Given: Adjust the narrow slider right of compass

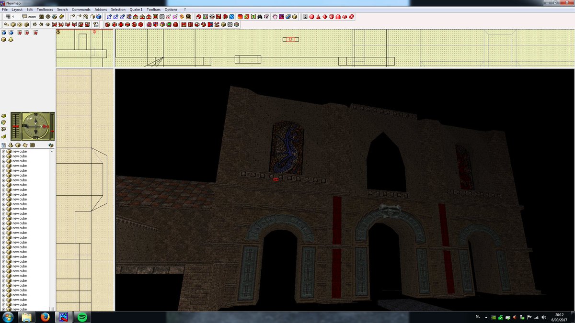Looking at the screenshot, I should [x=52, y=126].
